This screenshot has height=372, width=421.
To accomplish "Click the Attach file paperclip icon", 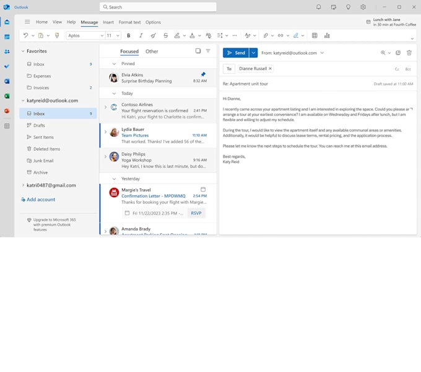I will [266, 35].
